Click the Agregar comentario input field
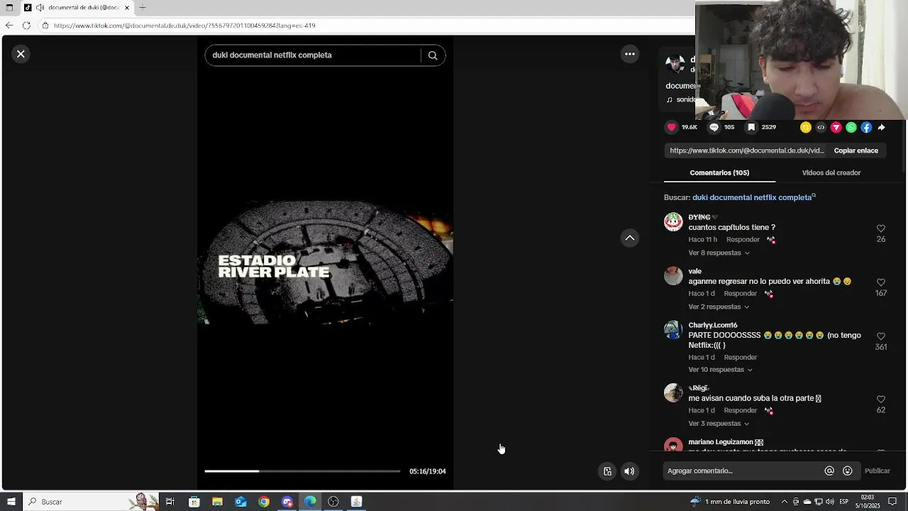Screen dimensions: 908x511 click(741, 471)
